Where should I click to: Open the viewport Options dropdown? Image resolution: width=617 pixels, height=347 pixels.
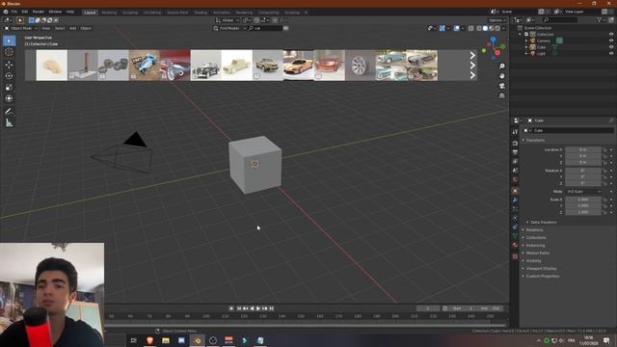[x=497, y=20]
